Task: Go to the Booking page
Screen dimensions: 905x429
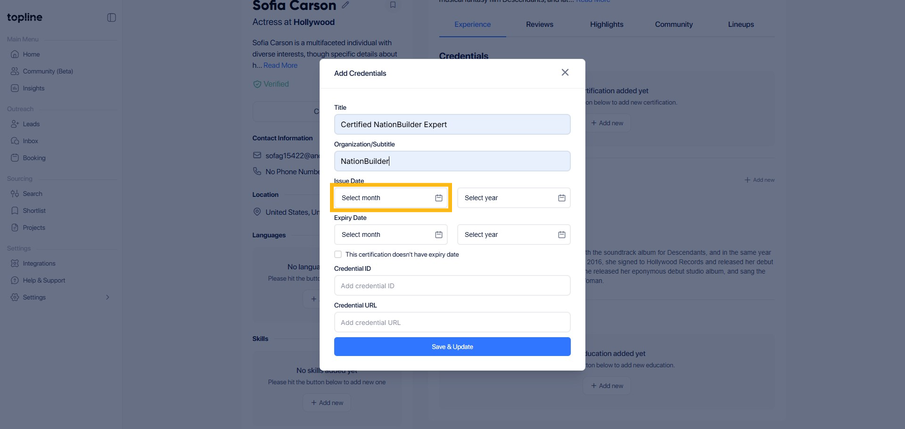Action: 34,158
